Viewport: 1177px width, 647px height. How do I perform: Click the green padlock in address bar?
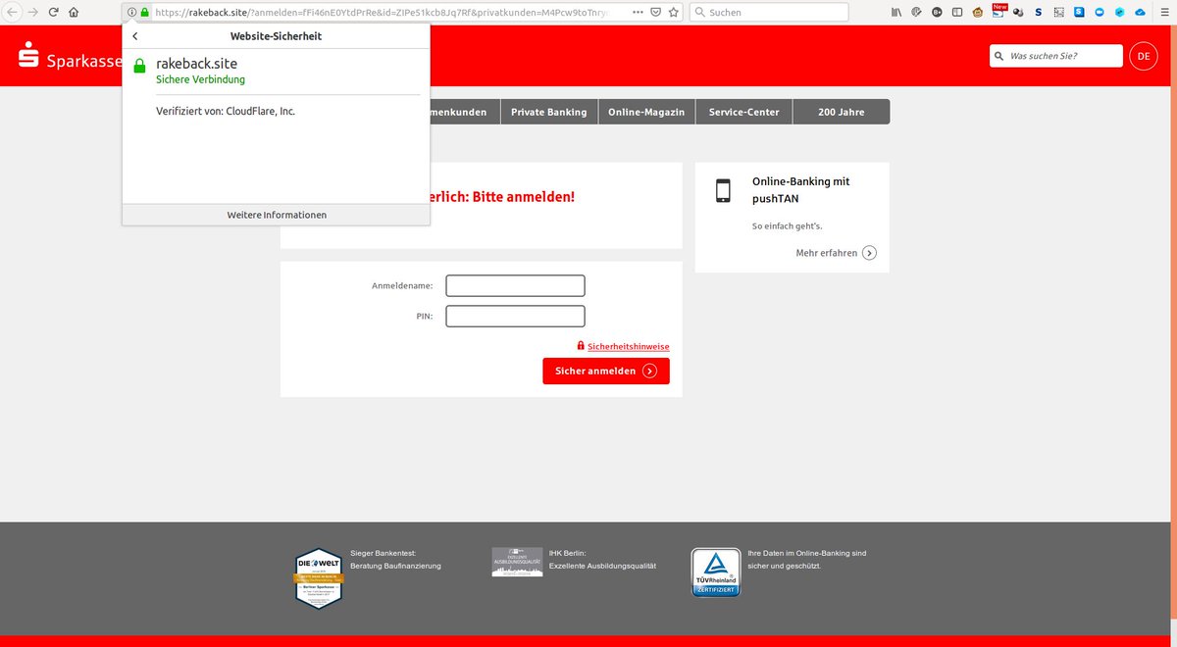pos(144,12)
